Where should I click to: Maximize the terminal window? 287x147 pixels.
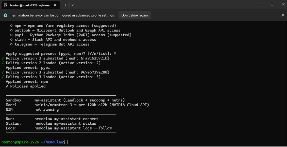click(272, 4)
